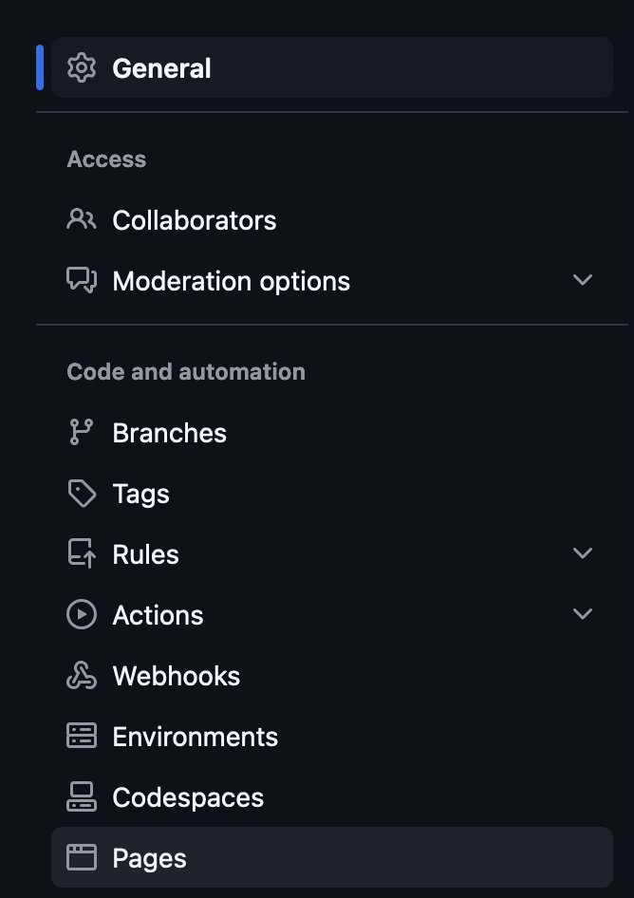
Task: Open the General settings page
Action: (332, 67)
